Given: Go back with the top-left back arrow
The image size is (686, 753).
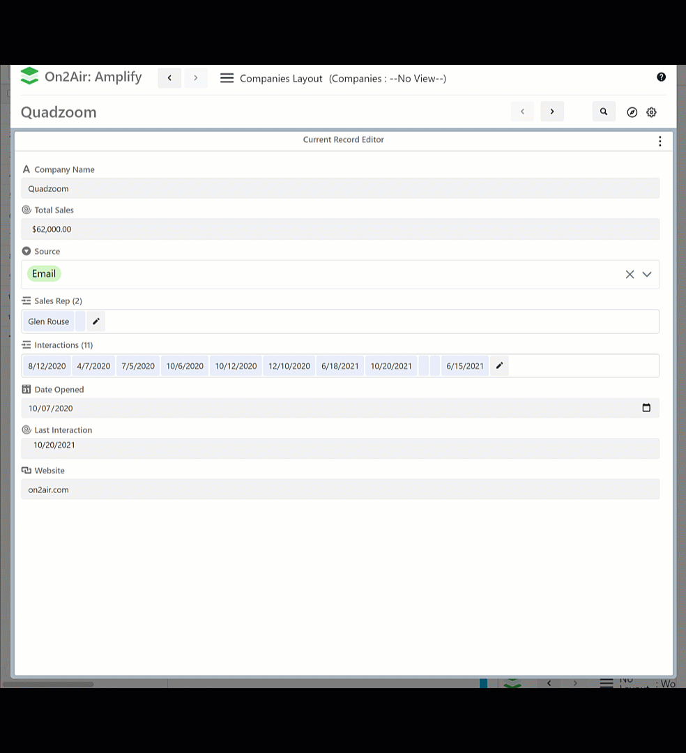Looking at the screenshot, I should pos(169,78).
